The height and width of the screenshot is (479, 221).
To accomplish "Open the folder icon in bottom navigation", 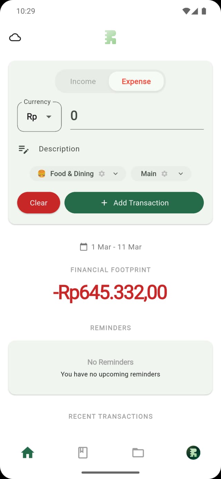I will pos(138,452).
